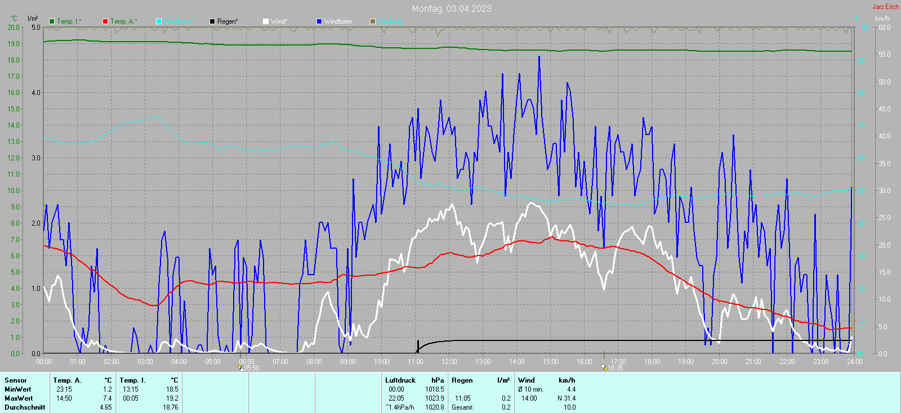Click the '18:00' time axis label
Image resolution: width=901 pixels, height=413 pixels.
tap(652, 362)
